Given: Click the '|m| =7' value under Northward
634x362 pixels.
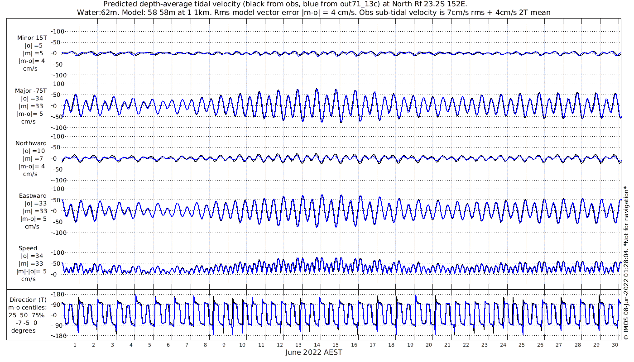Looking at the screenshot, I should 33,159.
